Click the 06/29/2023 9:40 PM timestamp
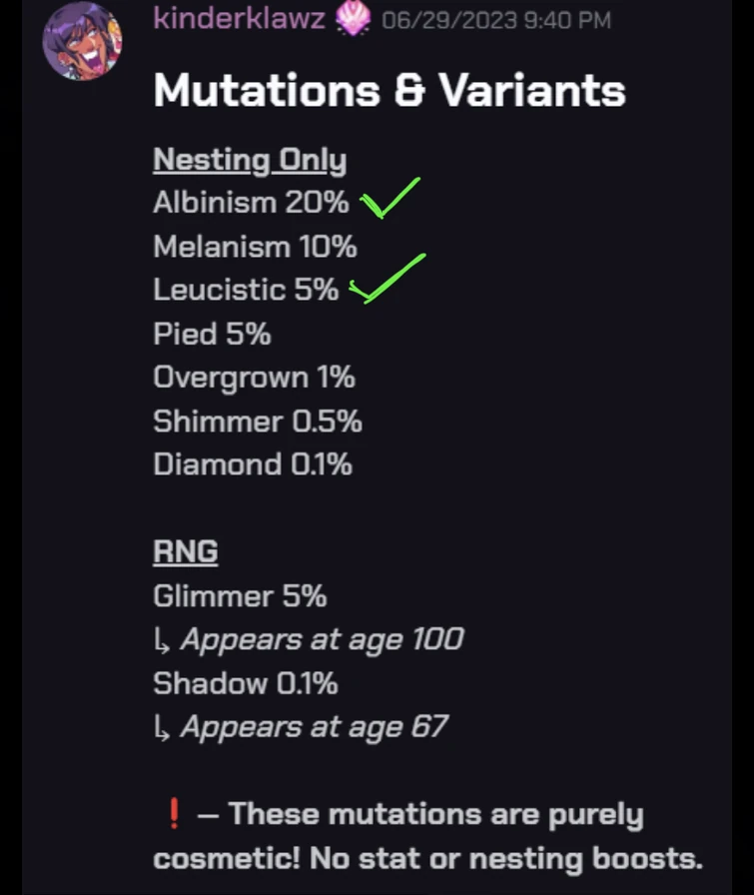Screen dimensions: 754x895 click(495, 20)
